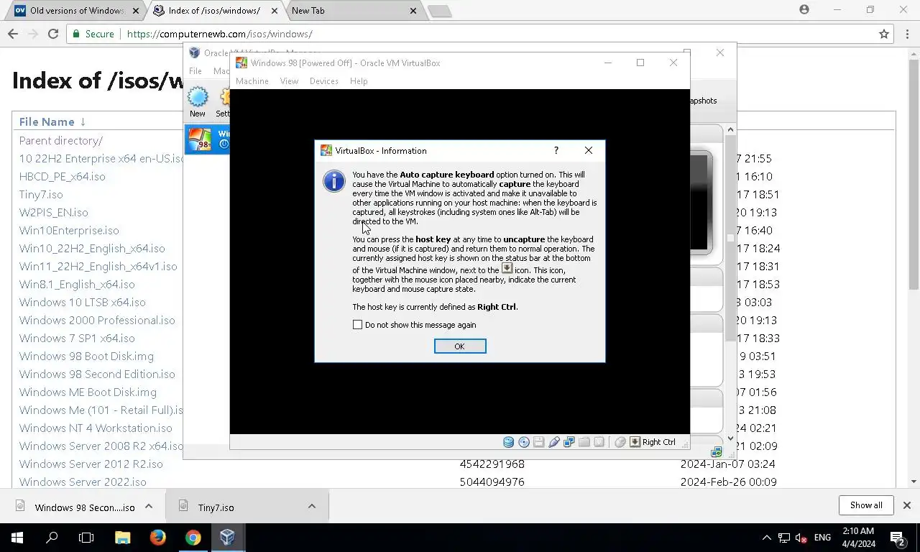The width and height of the screenshot is (920, 552).
Task: Click the optical disc icon in VM status bar
Action: (x=524, y=442)
